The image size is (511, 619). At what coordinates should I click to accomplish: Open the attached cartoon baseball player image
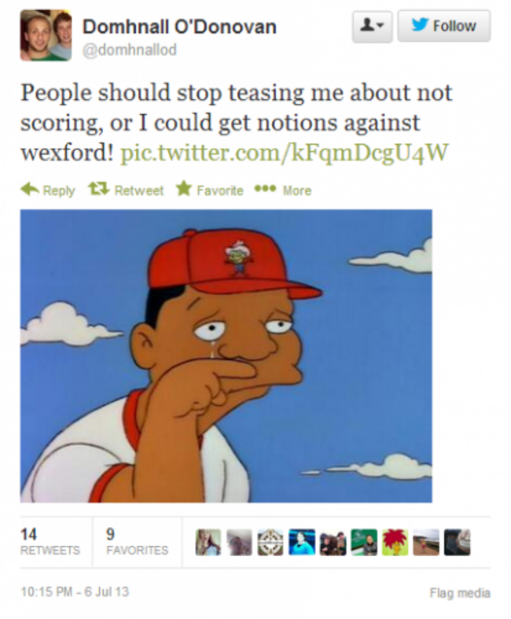[x=226, y=356]
